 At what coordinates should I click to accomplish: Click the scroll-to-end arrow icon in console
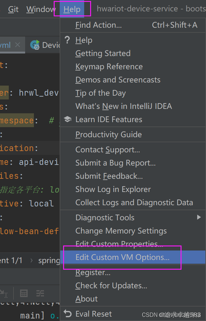(x=4, y=294)
